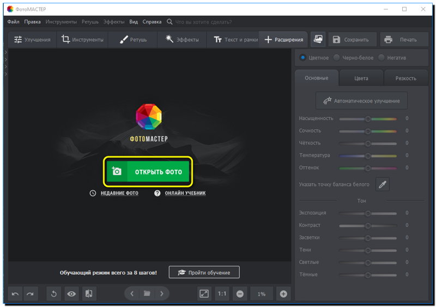Image resolution: width=436 pixels, height=307 pixels.
Task: Go to next photo arrow
Action: (162, 293)
